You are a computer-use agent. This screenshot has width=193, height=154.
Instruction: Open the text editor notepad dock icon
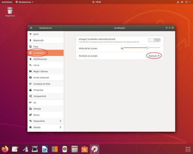(15, 149)
